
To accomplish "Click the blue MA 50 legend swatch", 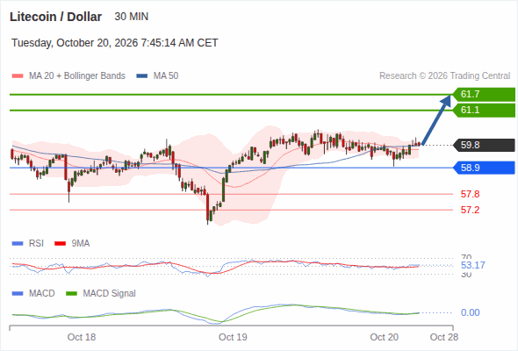I will coord(142,76).
